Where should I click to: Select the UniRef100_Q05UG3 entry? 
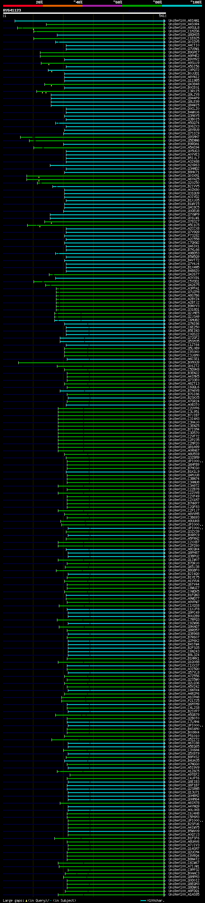[184, 151]
